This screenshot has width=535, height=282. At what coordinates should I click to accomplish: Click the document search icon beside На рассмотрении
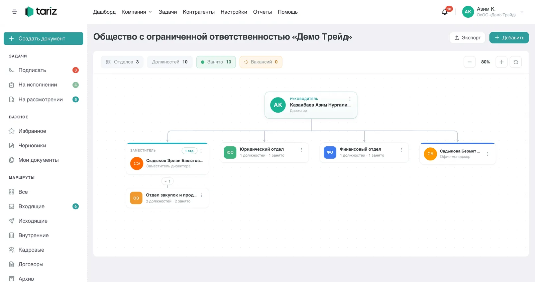point(11,100)
